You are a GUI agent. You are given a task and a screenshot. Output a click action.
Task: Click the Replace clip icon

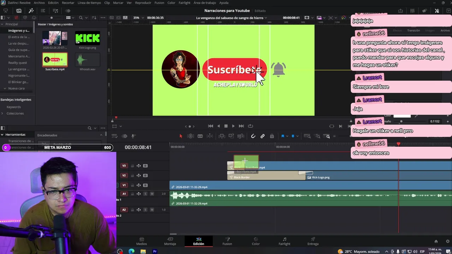(241, 136)
